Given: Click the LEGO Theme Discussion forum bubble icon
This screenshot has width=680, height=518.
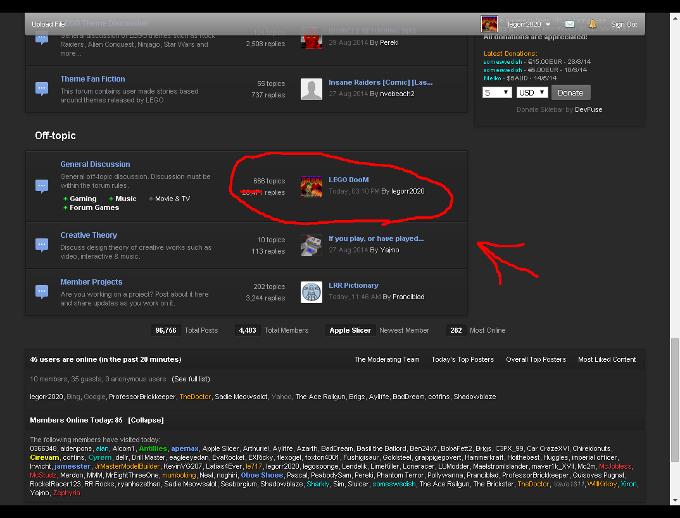Looking at the screenshot, I should [x=42, y=39].
